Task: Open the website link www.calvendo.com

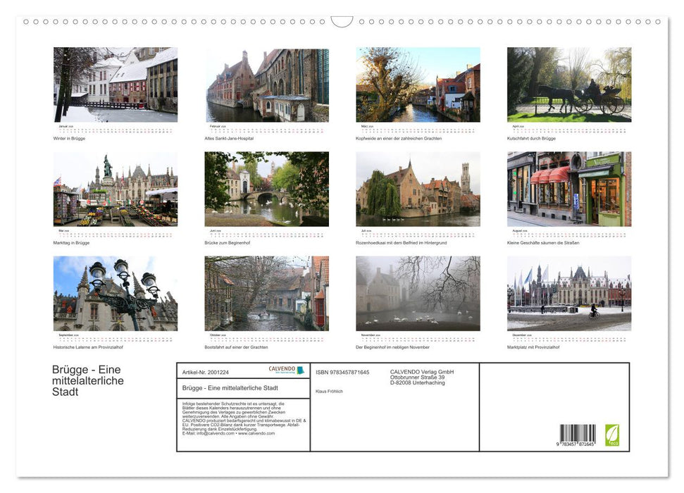Action: pyautogui.click(x=256, y=433)
